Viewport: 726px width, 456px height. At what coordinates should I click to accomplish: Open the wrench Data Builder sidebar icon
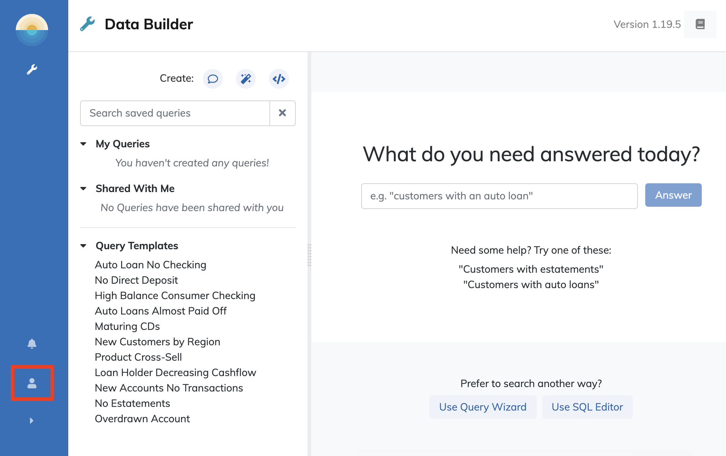32,69
